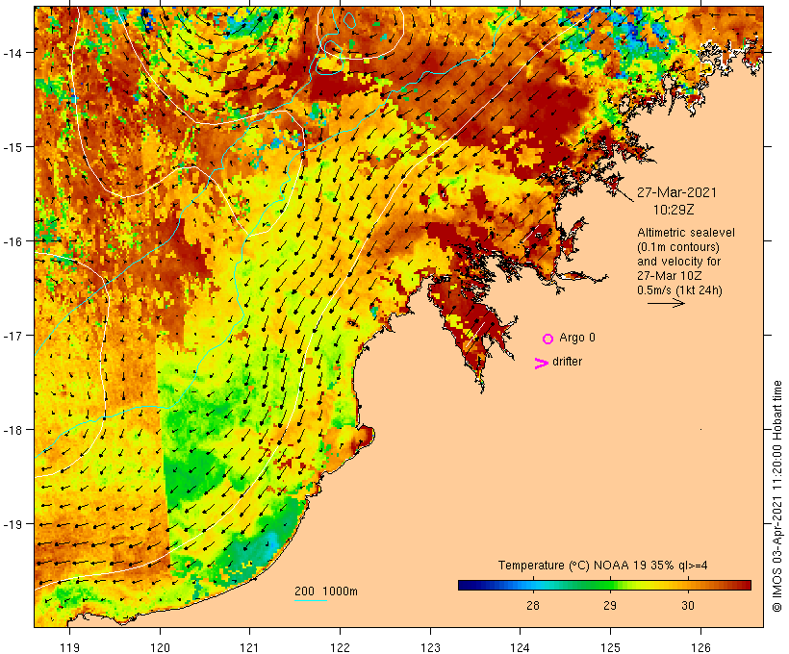Image resolution: width=789 pixels, height=654 pixels.
Task: Click the '-19' latitude axis label
Action: click(x=12, y=524)
